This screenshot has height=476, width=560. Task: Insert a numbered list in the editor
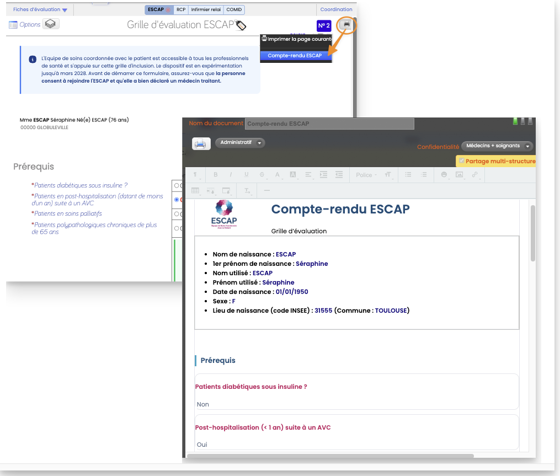424,175
